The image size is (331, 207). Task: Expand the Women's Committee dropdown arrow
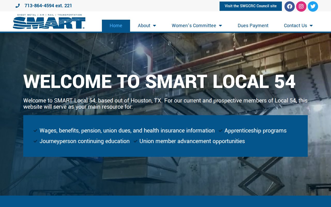tap(220, 26)
